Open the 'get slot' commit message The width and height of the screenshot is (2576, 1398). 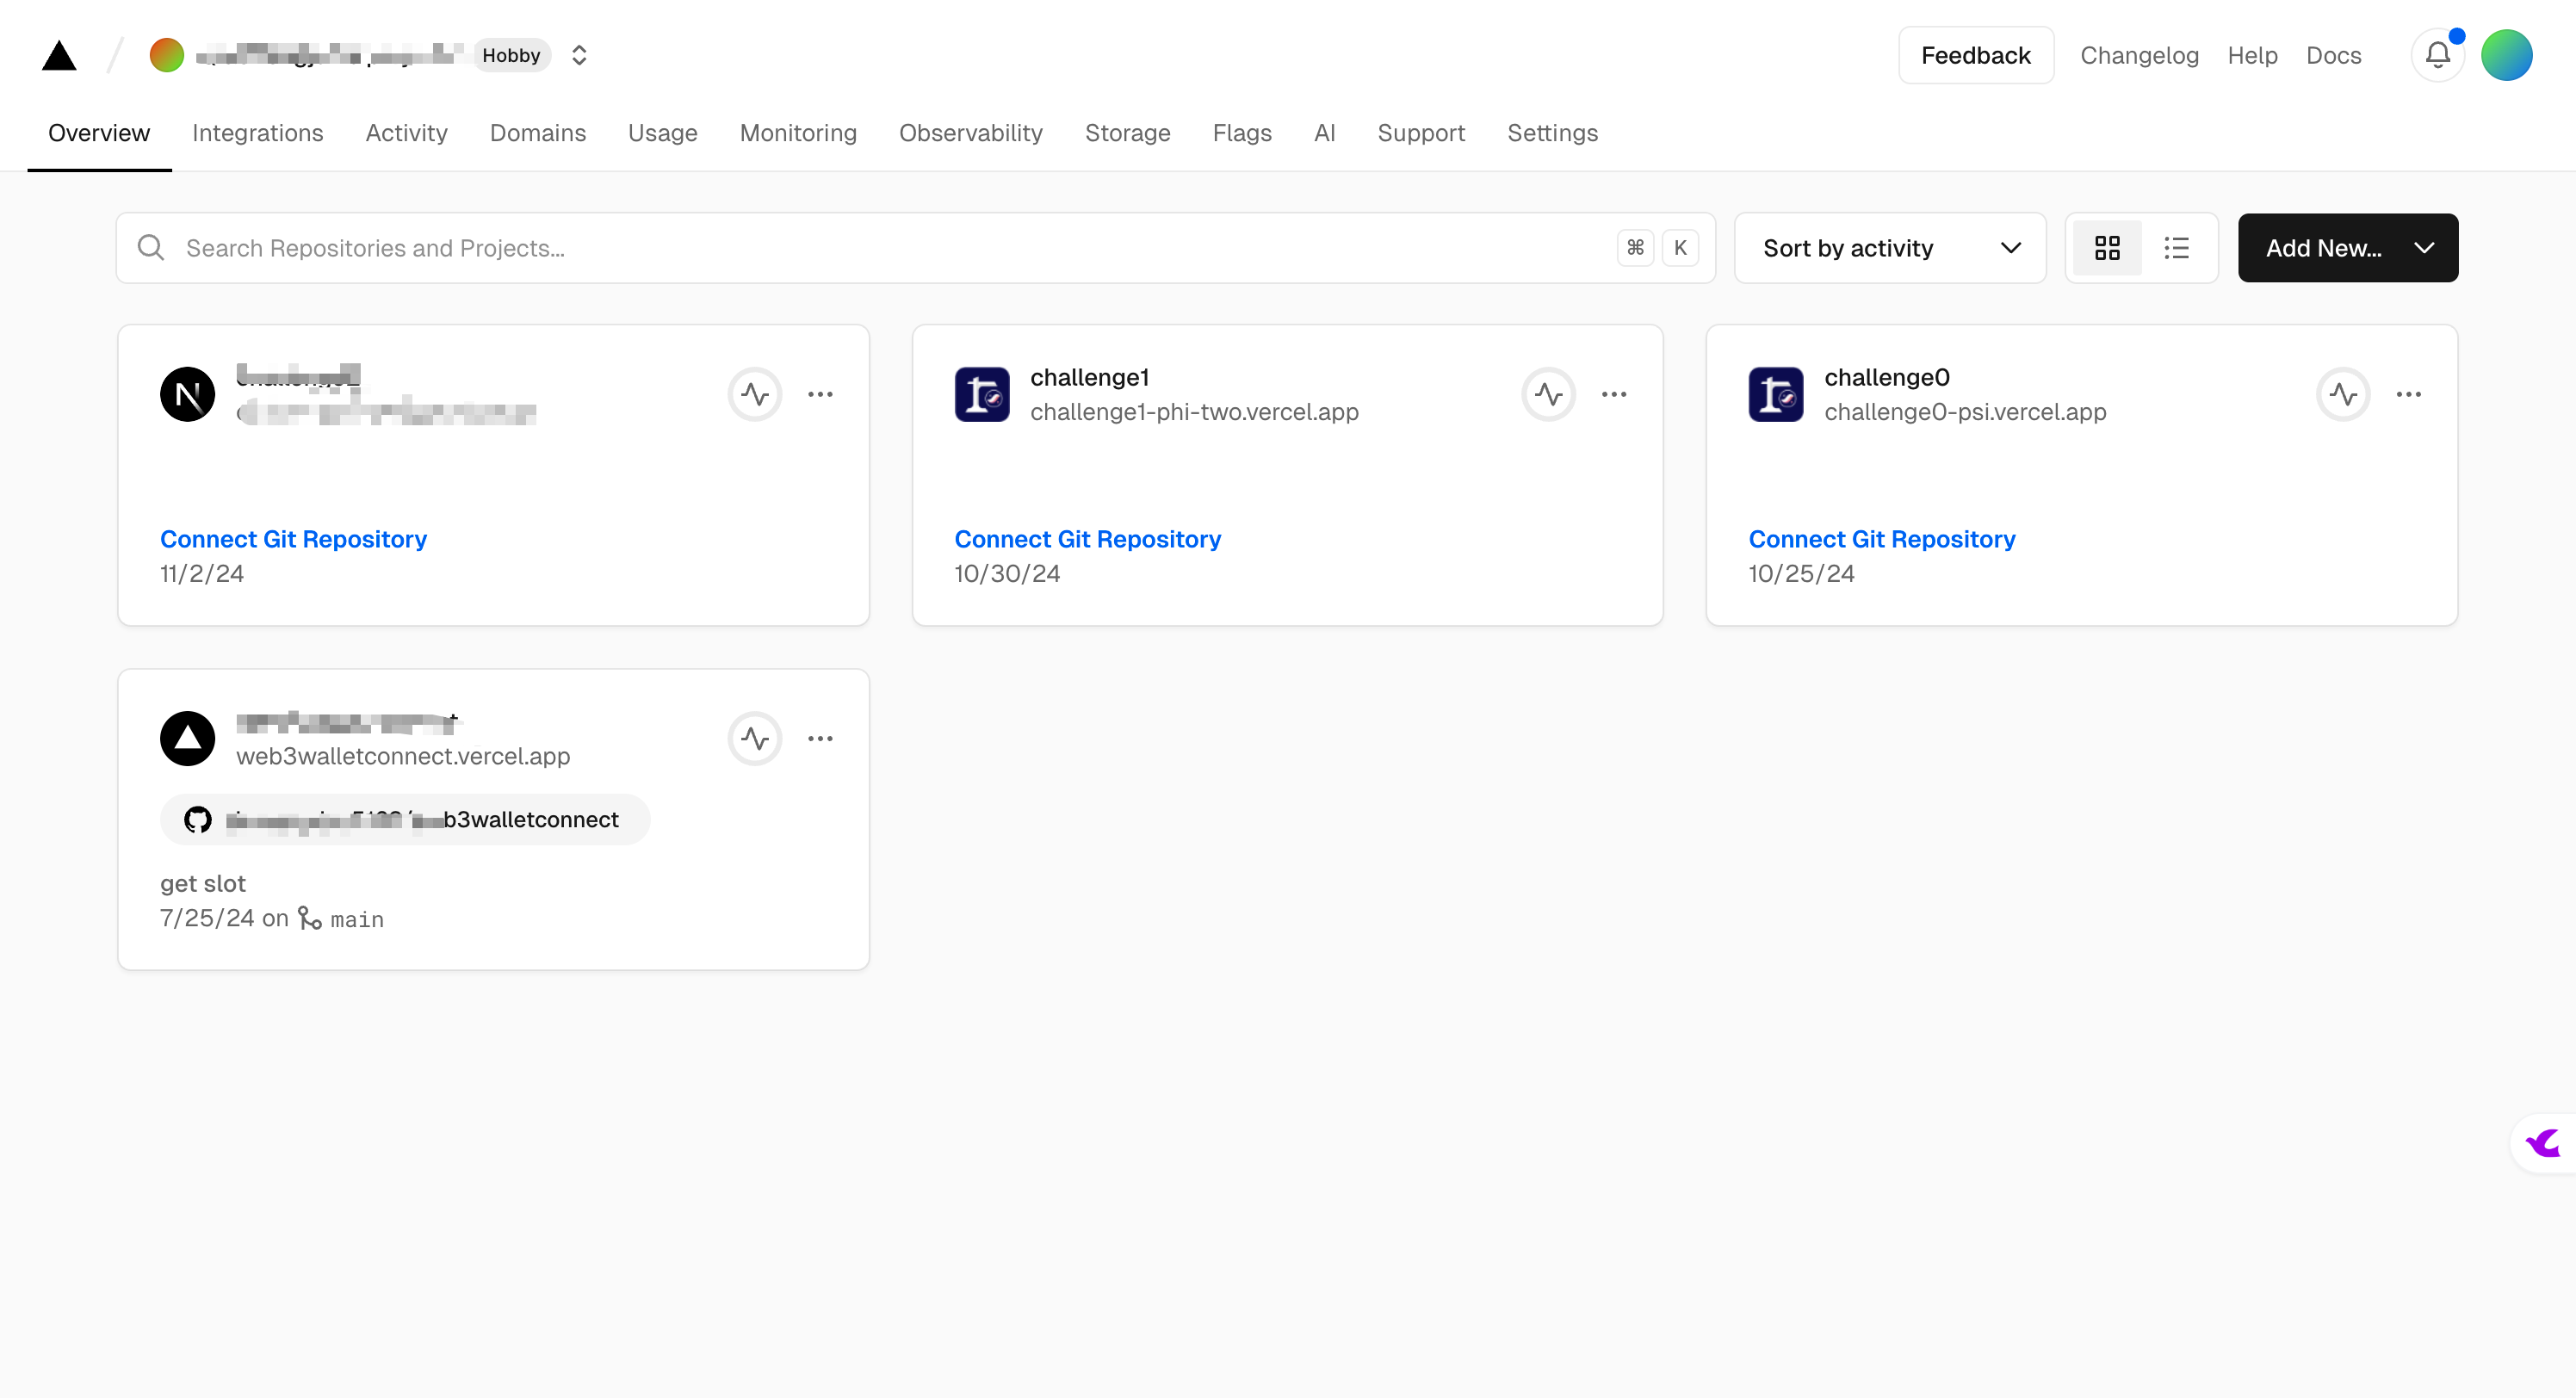[202, 883]
